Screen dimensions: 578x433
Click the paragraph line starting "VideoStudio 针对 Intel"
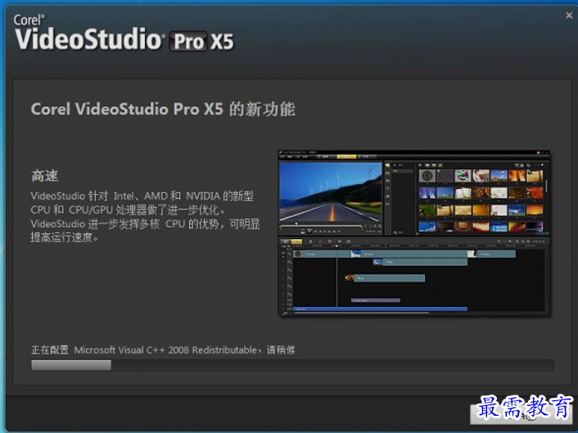pyautogui.click(x=142, y=196)
